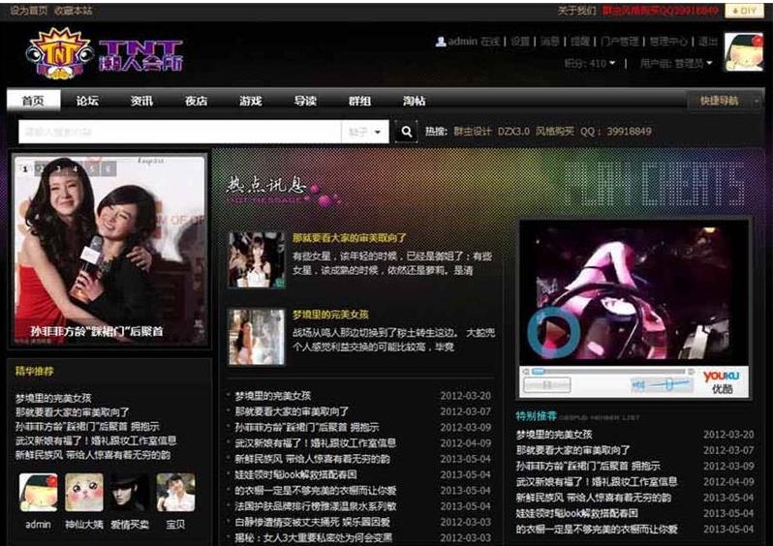Image resolution: width=773 pixels, height=546 pixels.
Task: Expand the 帖子 search type dropdown
Action: (365, 131)
